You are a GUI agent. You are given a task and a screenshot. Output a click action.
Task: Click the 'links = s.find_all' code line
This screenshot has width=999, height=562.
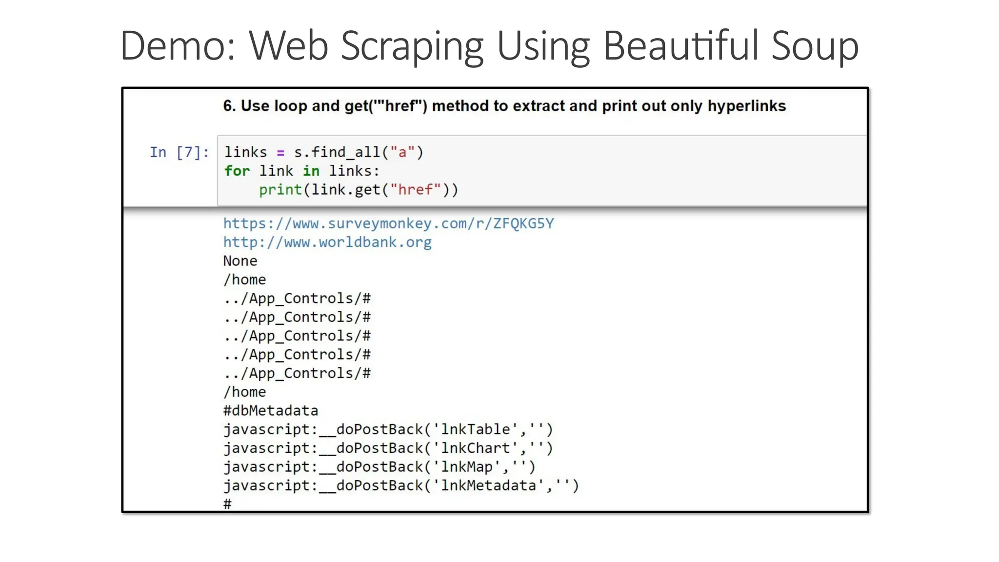[323, 152]
